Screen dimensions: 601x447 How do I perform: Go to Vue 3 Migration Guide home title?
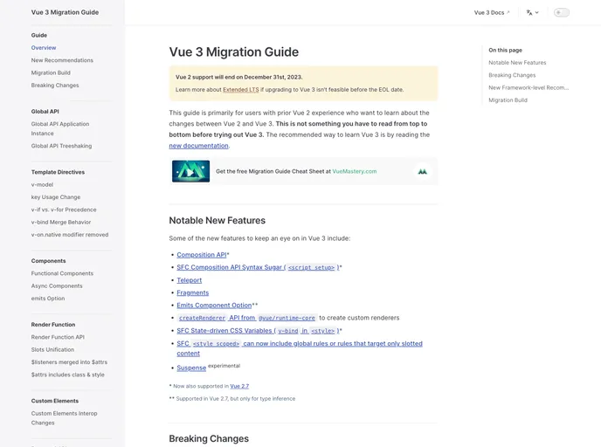(65, 12)
